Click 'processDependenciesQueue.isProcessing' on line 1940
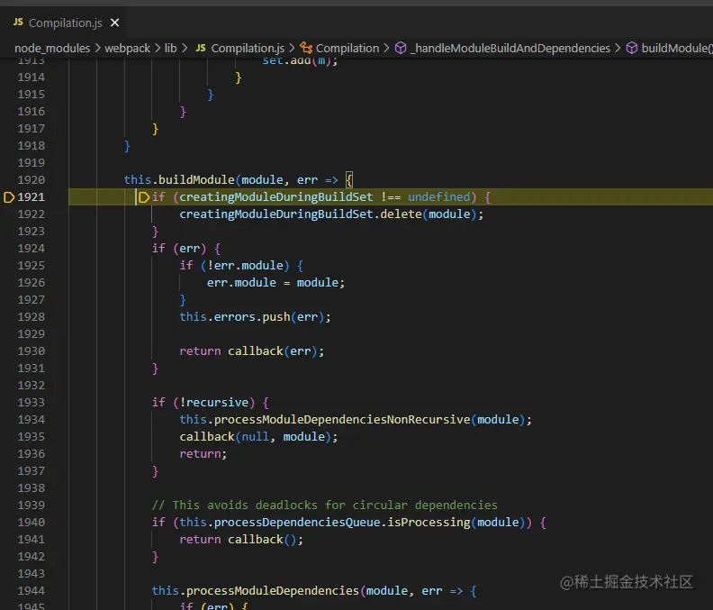The width and height of the screenshot is (713, 610). point(342,522)
